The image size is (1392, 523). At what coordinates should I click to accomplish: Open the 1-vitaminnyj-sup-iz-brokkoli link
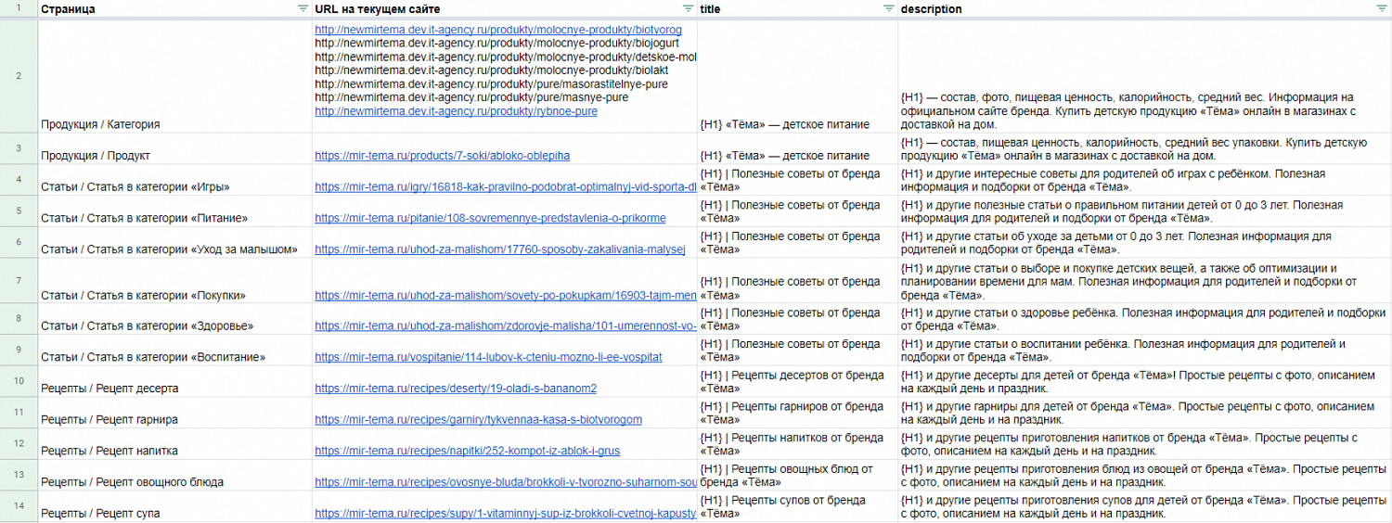click(506, 515)
